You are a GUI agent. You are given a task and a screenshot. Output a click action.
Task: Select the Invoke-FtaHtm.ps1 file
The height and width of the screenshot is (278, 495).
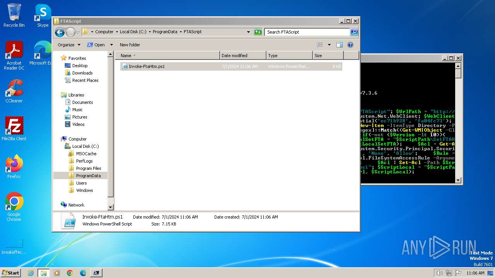point(231,66)
